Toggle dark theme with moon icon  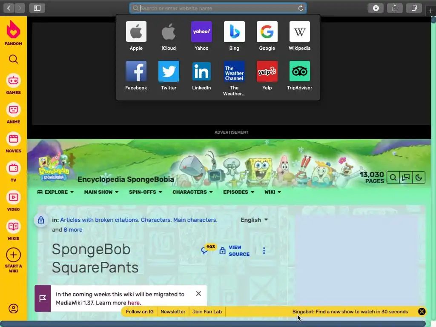coord(419,178)
